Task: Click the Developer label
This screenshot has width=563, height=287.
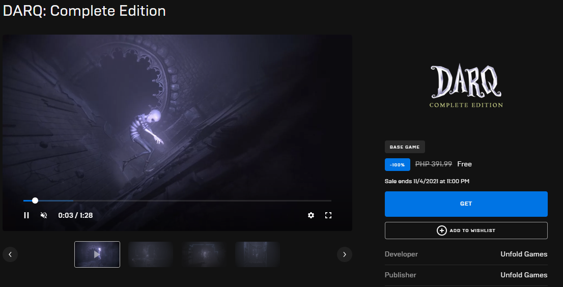Action: [401, 254]
